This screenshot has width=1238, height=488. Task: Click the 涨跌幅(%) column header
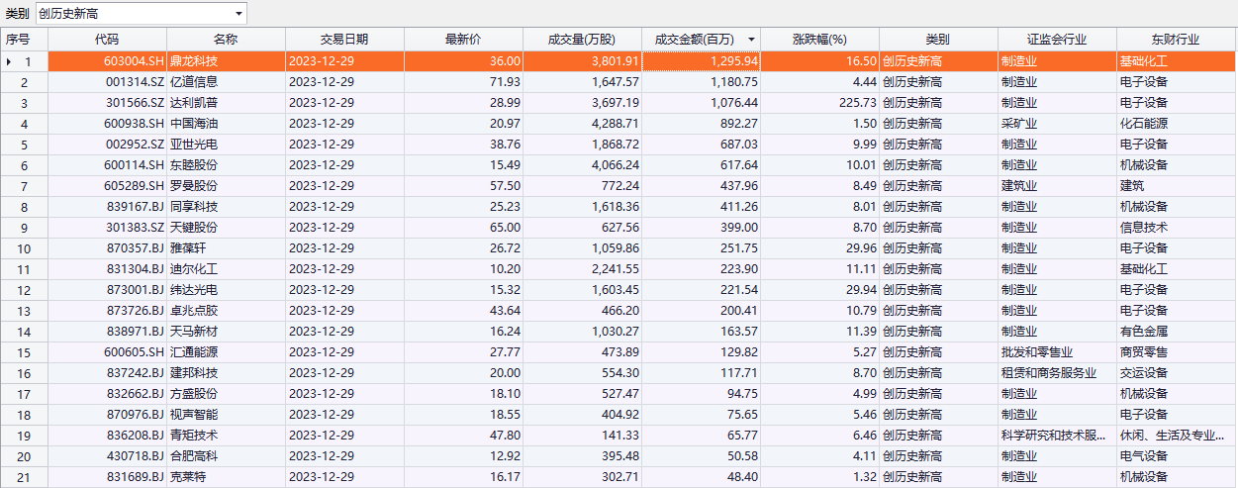[x=819, y=40]
